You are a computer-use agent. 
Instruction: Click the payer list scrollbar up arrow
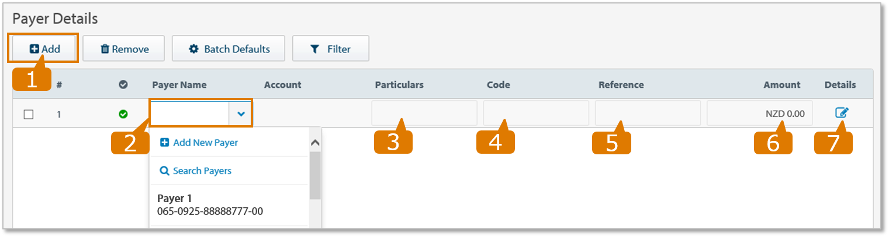coord(314,143)
